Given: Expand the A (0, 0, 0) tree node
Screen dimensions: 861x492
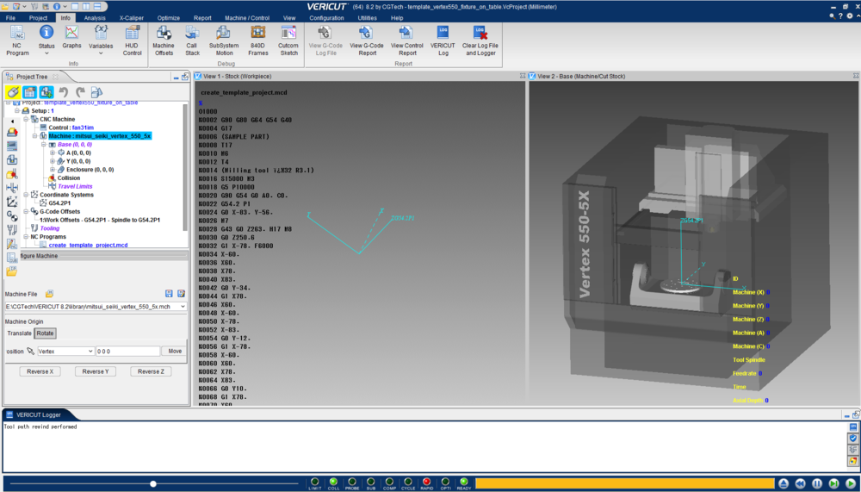Looking at the screenshot, I should point(53,153).
